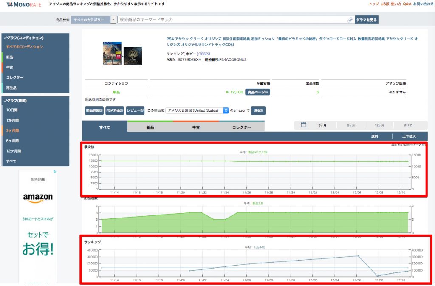Select 新品 in the condition sidebar

10,57
